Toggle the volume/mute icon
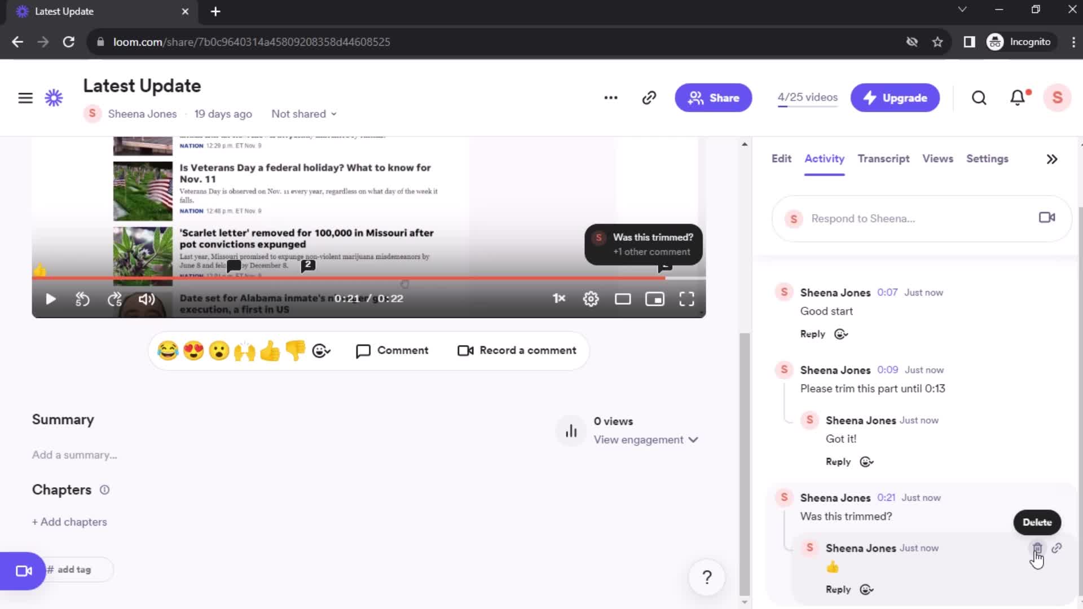The height and width of the screenshot is (609, 1083). [147, 298]
